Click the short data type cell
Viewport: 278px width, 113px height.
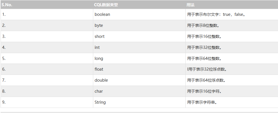tap(99, 36)
